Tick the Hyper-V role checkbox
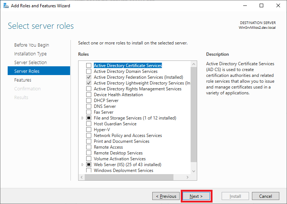 (89, 130)
